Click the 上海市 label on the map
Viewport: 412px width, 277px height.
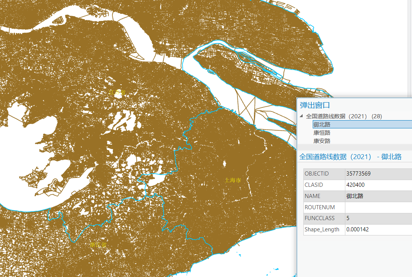click(x=233, y=180)
